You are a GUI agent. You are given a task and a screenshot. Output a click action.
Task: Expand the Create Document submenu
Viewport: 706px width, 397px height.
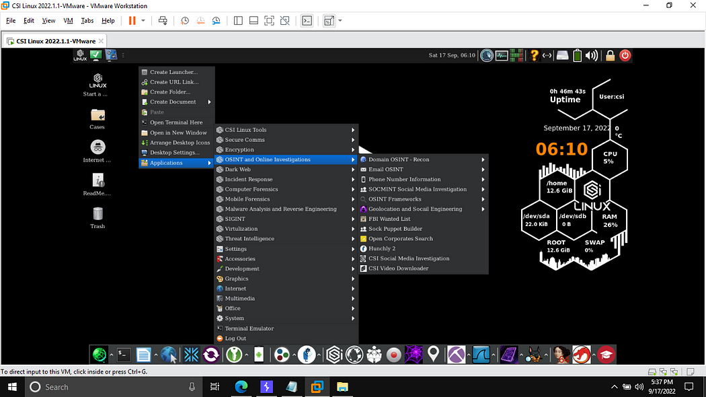coord(176,102)
